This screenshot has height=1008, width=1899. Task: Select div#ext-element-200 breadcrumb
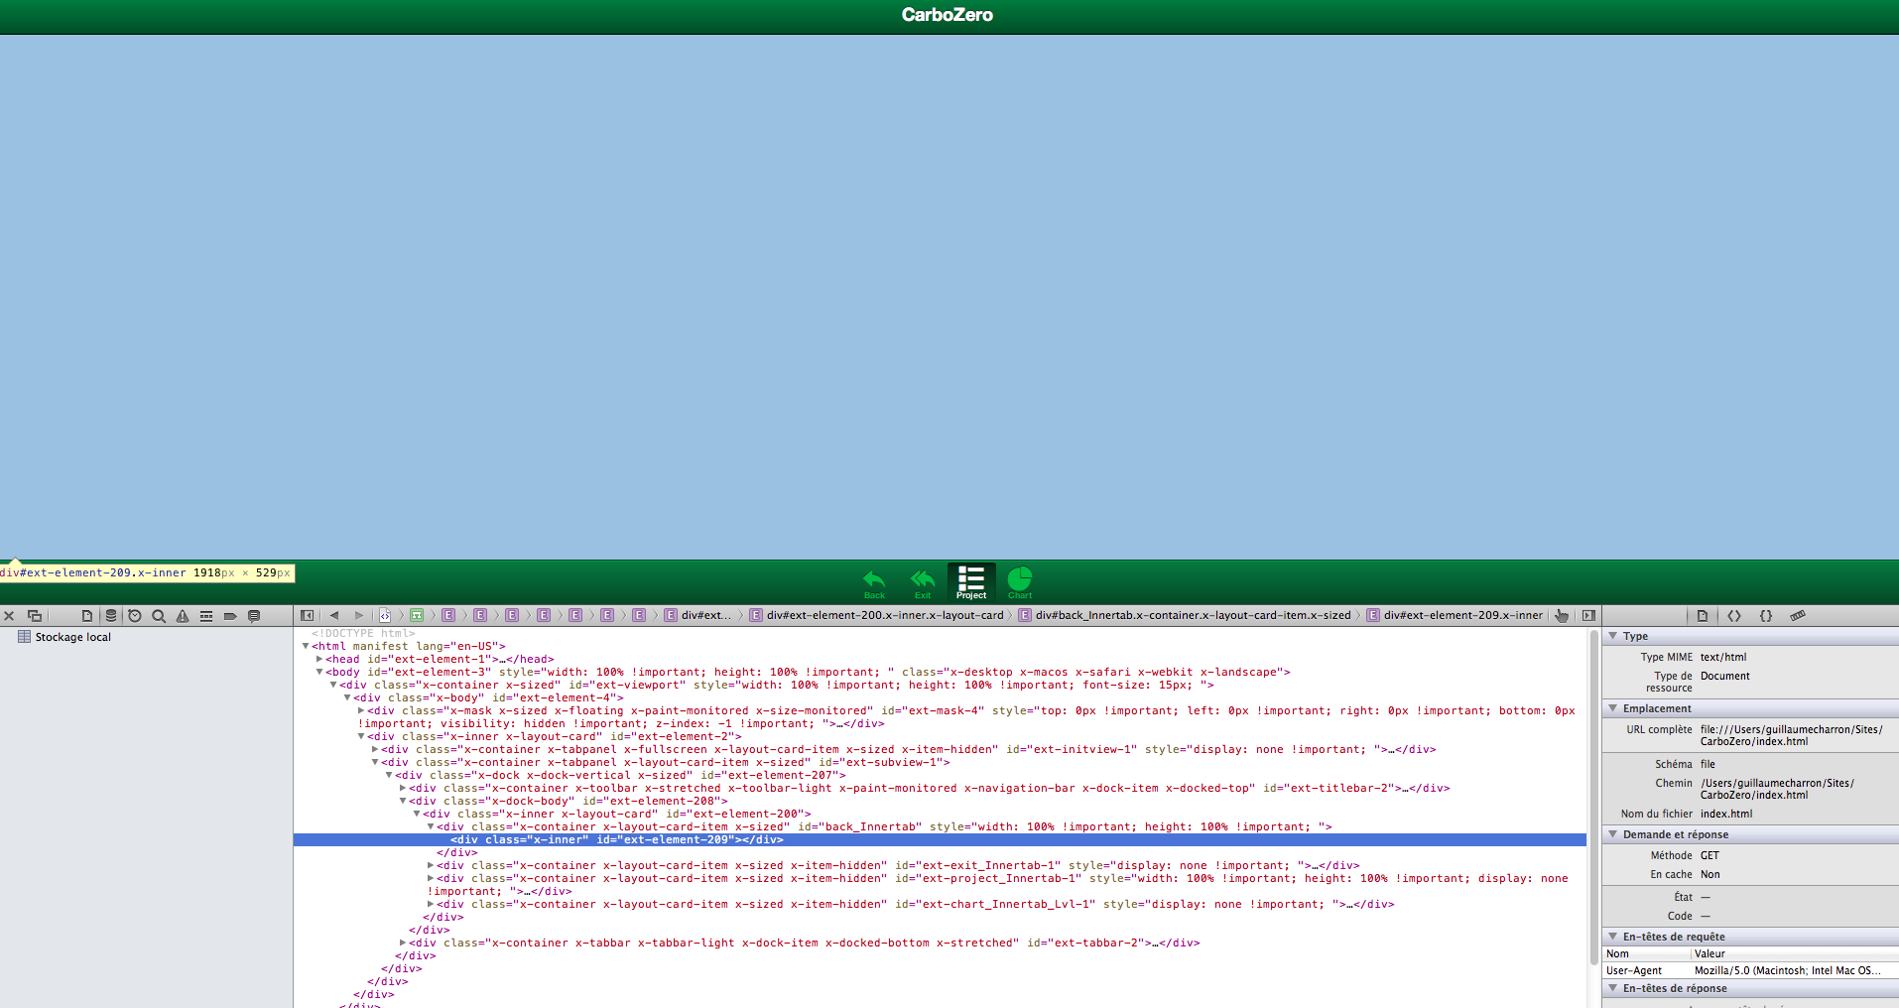click(x=877, y=615)
